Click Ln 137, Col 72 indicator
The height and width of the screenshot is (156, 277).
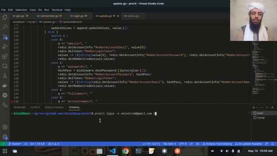151,144
